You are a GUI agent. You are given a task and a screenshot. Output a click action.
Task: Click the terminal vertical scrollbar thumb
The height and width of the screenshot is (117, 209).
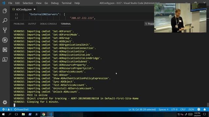(208, 105)
